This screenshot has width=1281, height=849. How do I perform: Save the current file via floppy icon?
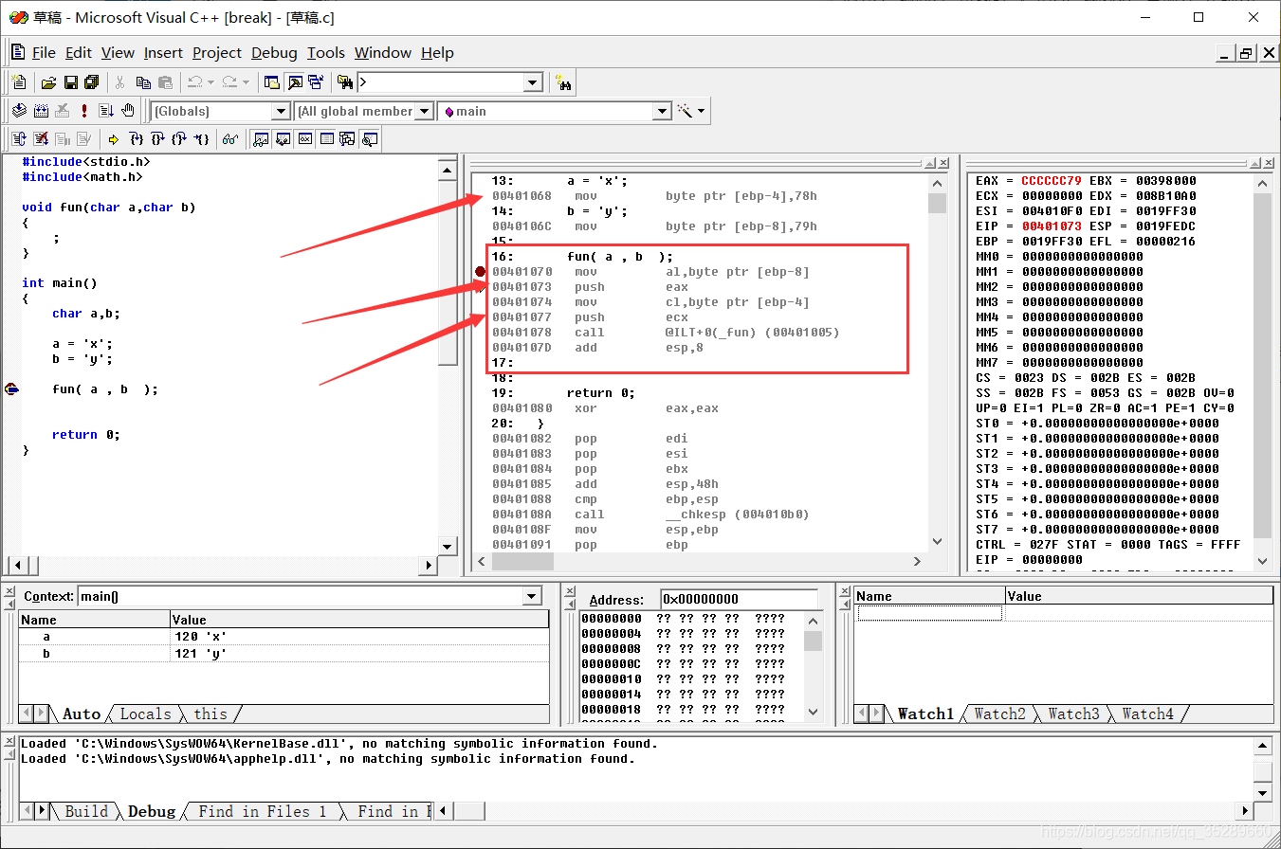point(70,82)
